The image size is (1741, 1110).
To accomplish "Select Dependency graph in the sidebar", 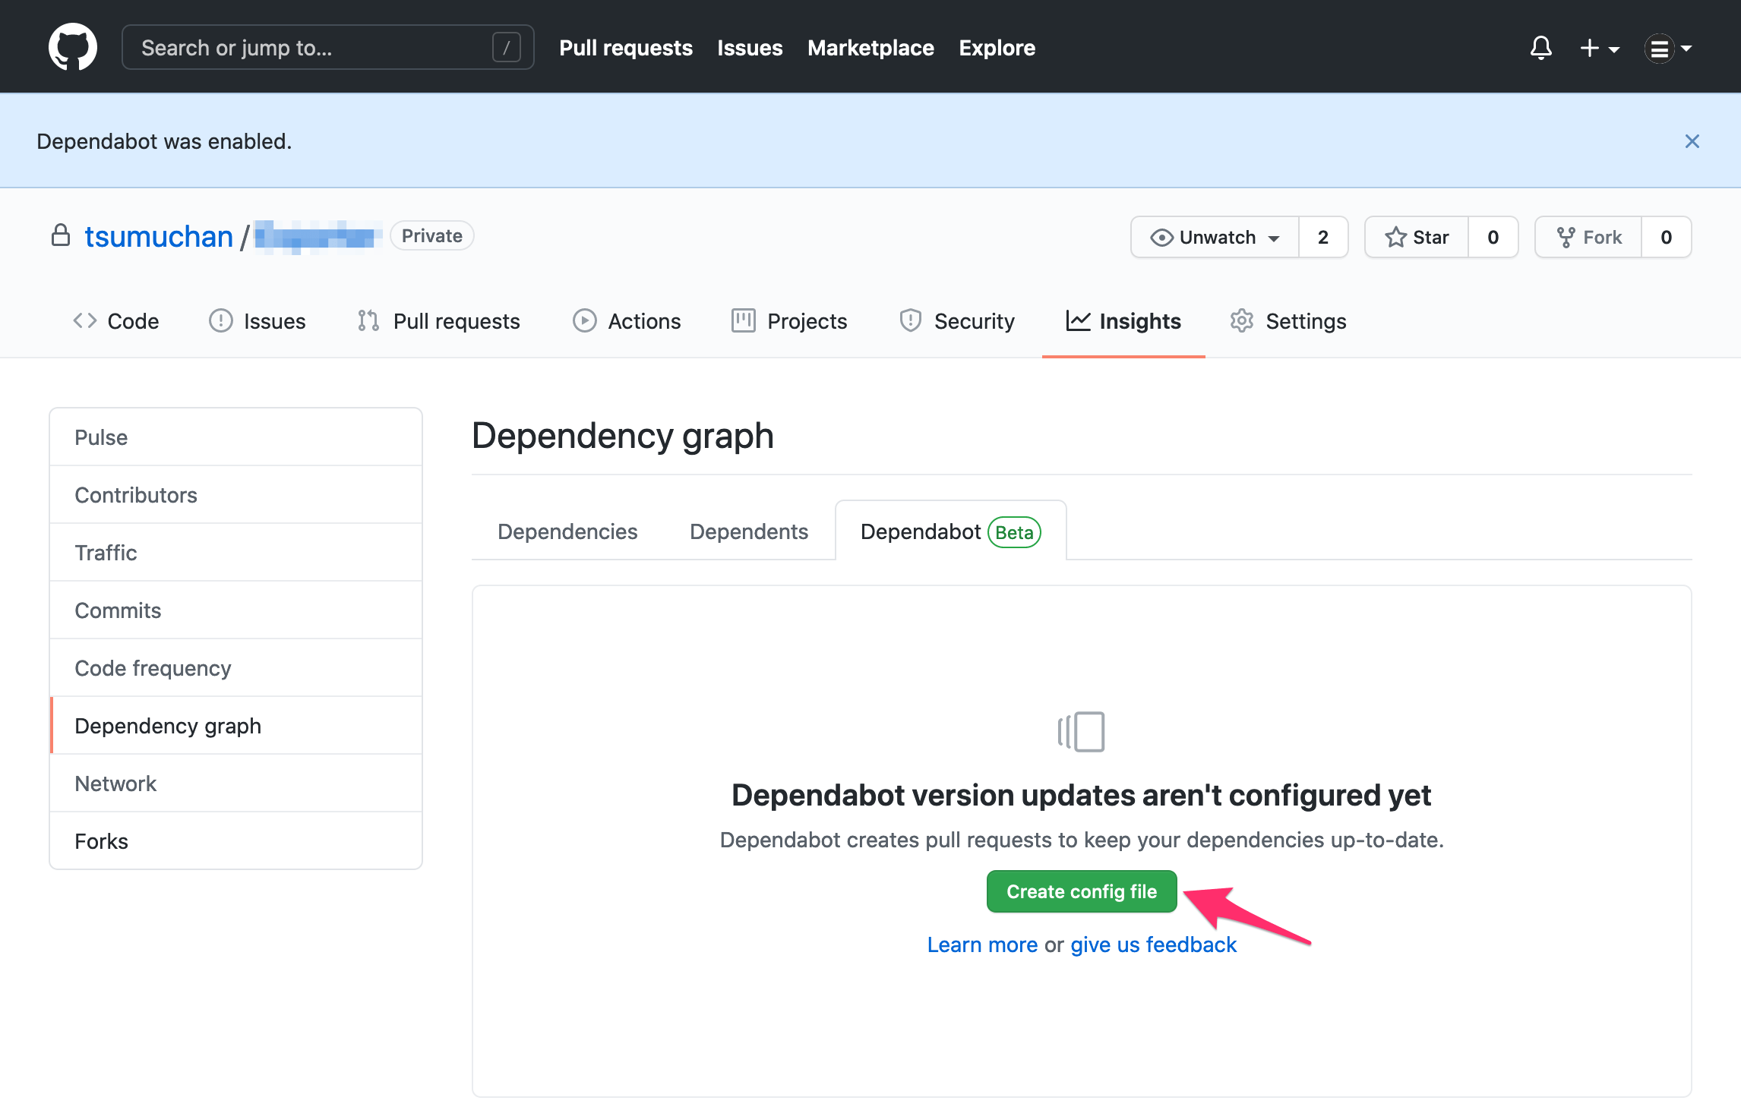I will click(236, 726).
